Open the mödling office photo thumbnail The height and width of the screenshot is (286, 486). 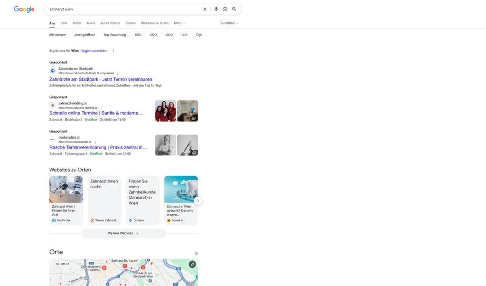(x=187, y=111)
